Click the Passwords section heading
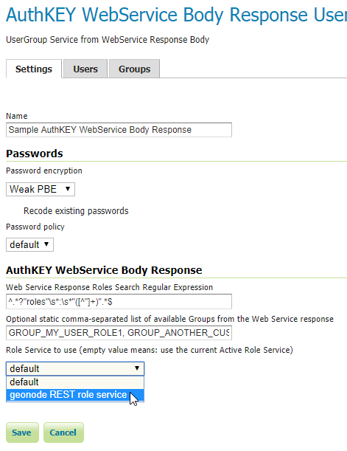 pos(35,154)
